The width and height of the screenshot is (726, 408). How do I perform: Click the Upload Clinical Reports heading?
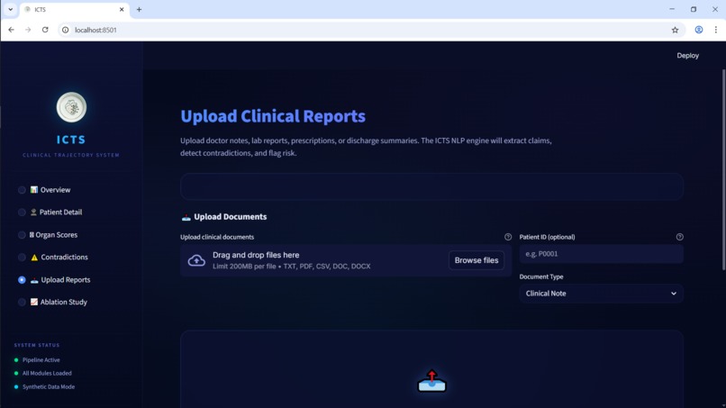tap(273, 116)
